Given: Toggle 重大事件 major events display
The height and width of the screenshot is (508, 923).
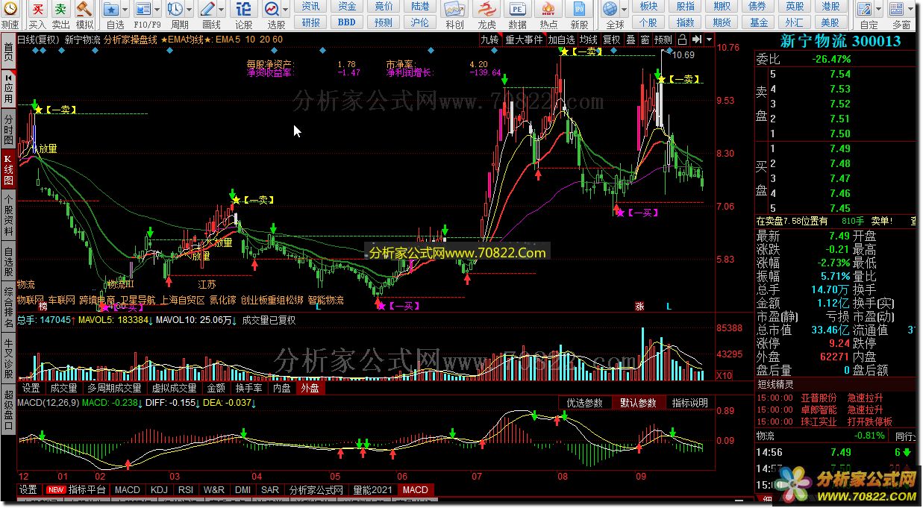Looking at the screenshot, I should point(525,40).
